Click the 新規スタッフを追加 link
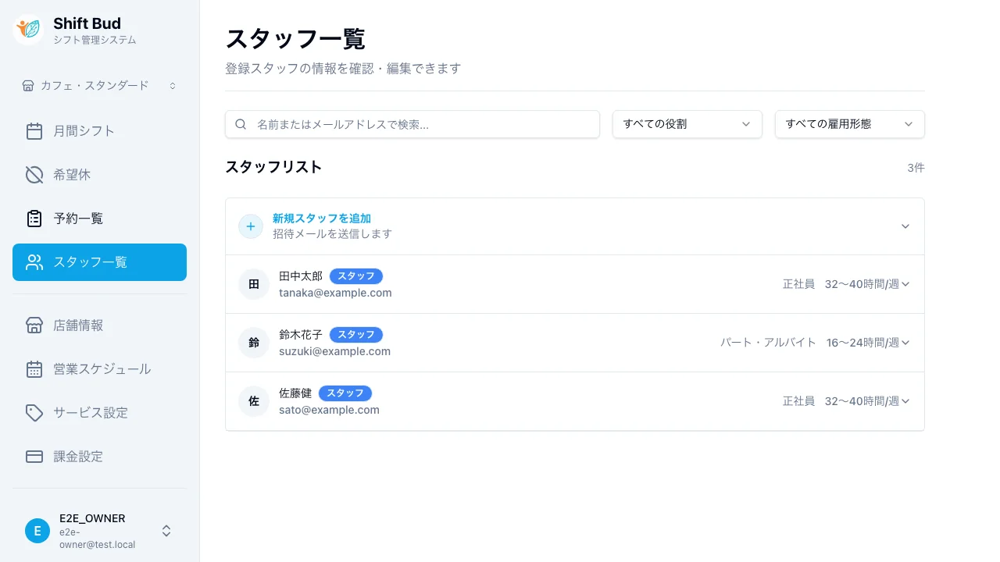Image resolution: width=1000 pixels, height=562 pixels. pyautogui.click(x=321, y=218)
